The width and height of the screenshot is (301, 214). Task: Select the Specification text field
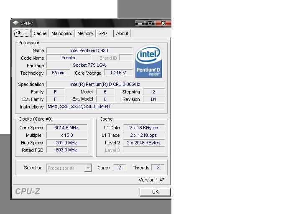click(x=105, y=84)
